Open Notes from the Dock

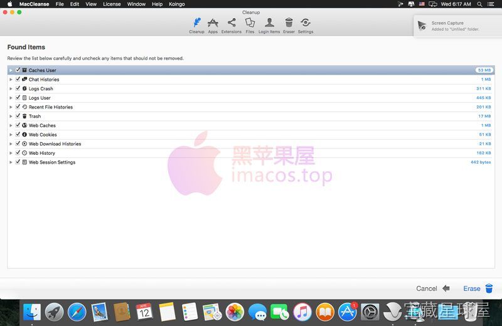[167, 312]
